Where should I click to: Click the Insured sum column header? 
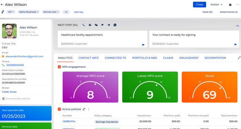coord(144,116)
